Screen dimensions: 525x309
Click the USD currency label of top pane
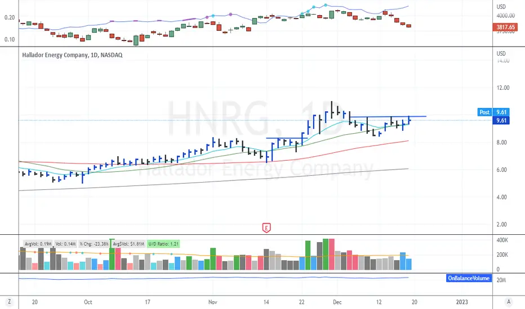coord(501,7)
